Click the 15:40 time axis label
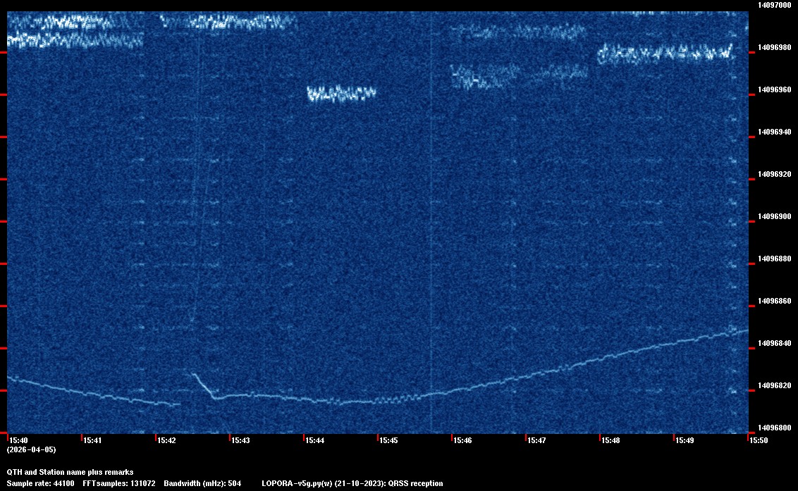This screenshot has height=491, width=798. (x=17, y=440)
